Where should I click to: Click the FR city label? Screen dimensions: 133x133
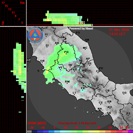point(83,88)
